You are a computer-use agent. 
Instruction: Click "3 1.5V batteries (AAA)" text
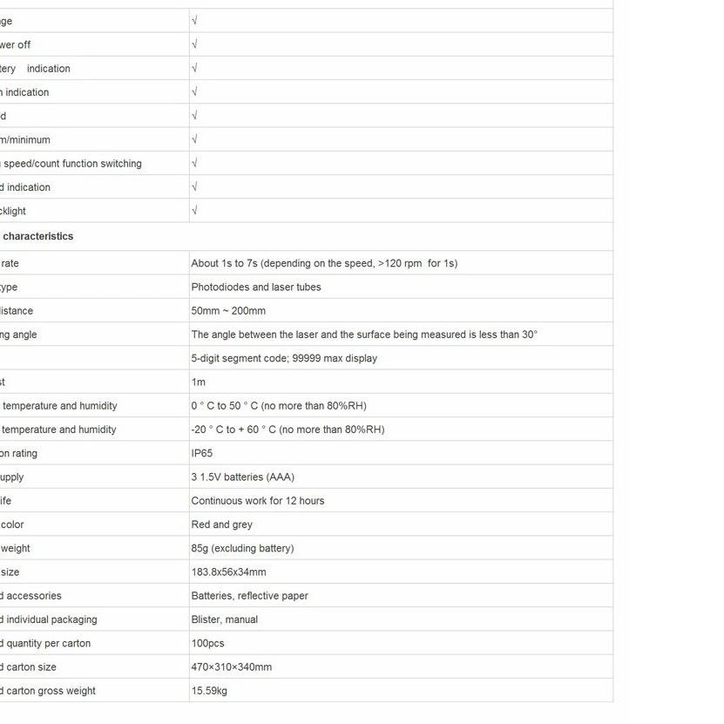pos(243,477)
